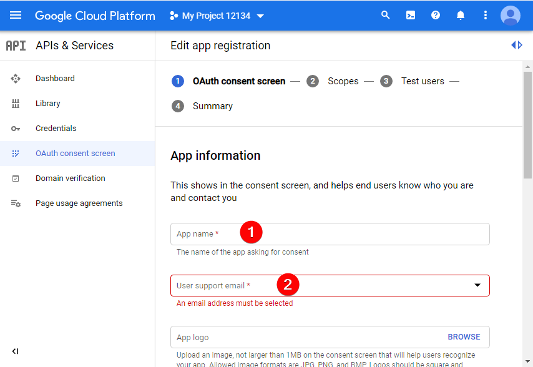
Task: Click the BROWSE button for App logo
Action: pyautogui.click(x=464, y=336)
